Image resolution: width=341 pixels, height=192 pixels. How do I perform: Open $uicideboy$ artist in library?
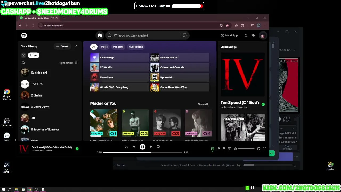(x=50, y=73)
